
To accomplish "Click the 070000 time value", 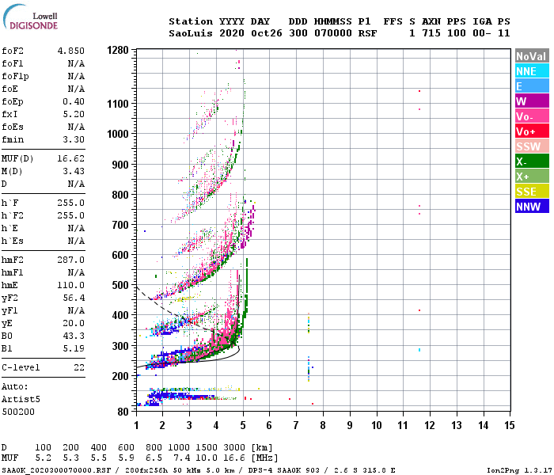I will [x=333, y=33].
